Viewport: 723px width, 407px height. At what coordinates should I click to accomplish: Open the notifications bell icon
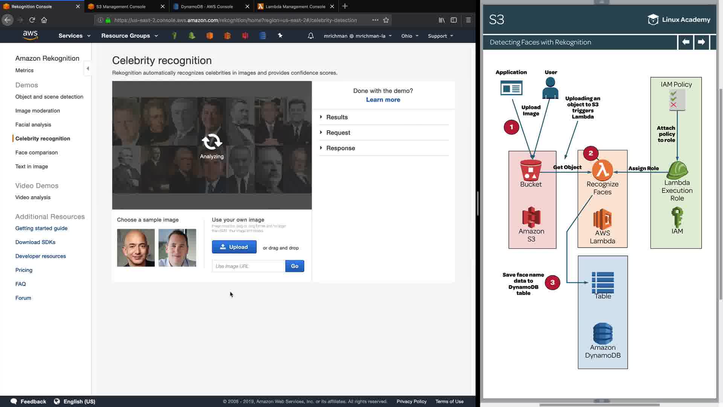311,36
